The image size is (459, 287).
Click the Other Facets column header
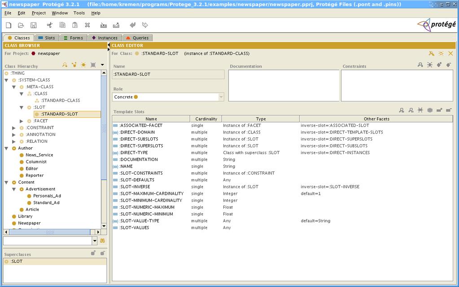pyautogui.click(x=376, y=119)
